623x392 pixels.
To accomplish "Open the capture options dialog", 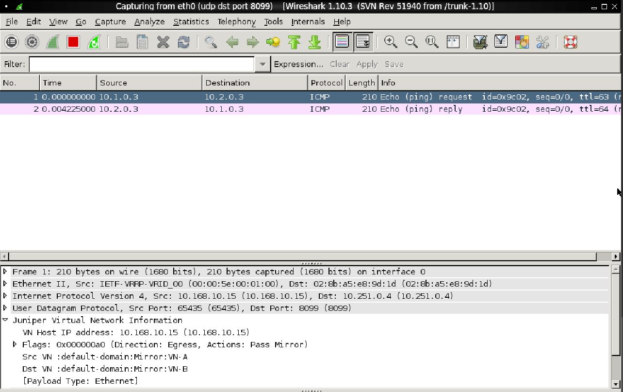I will [x=32, y=42].
